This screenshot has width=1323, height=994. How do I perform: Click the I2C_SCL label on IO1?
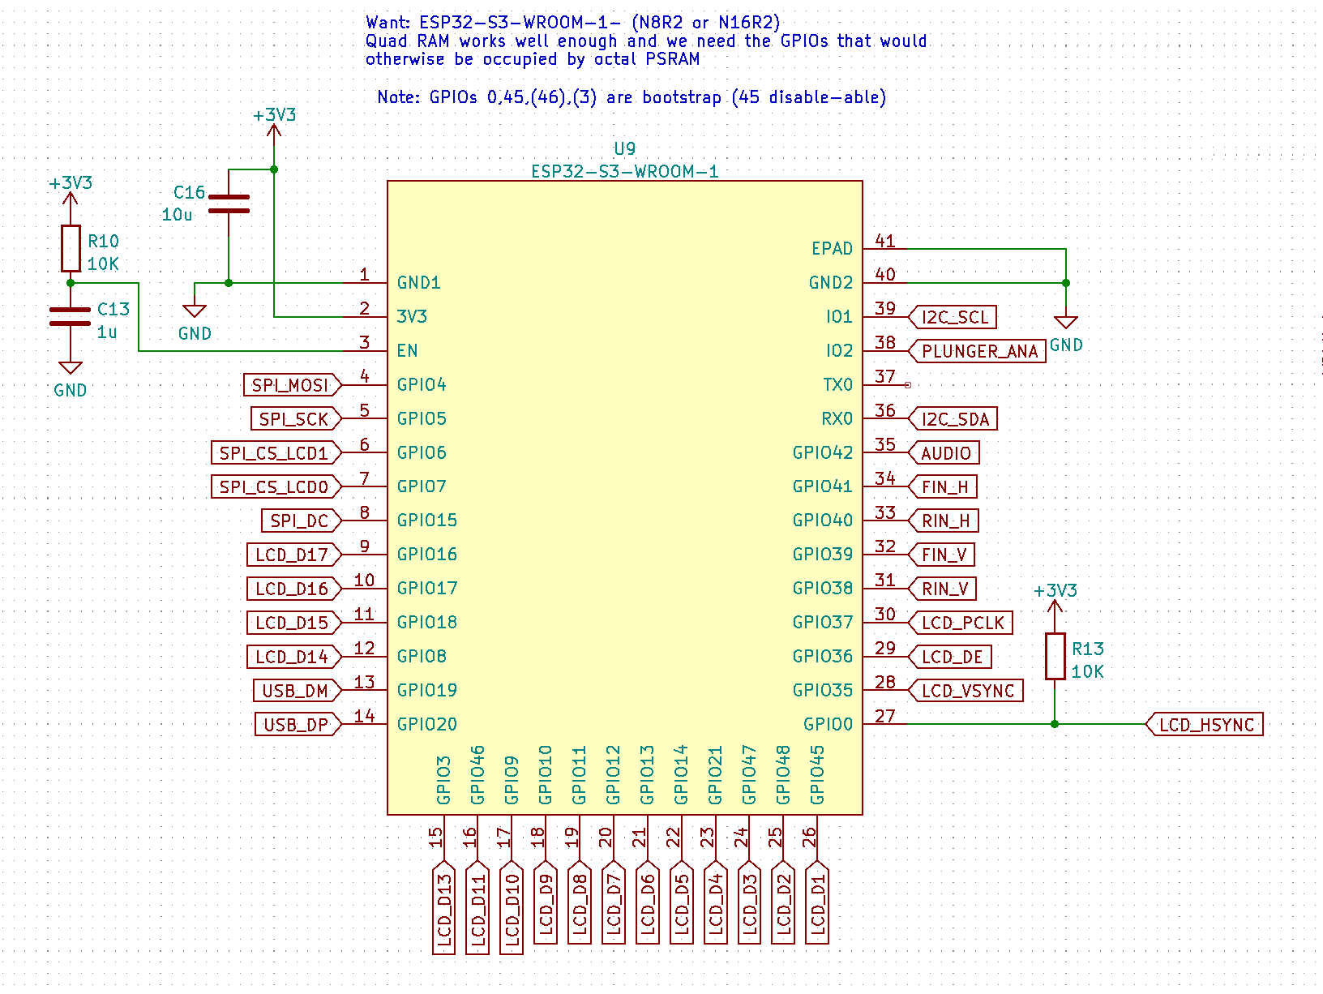pos(954,317)
